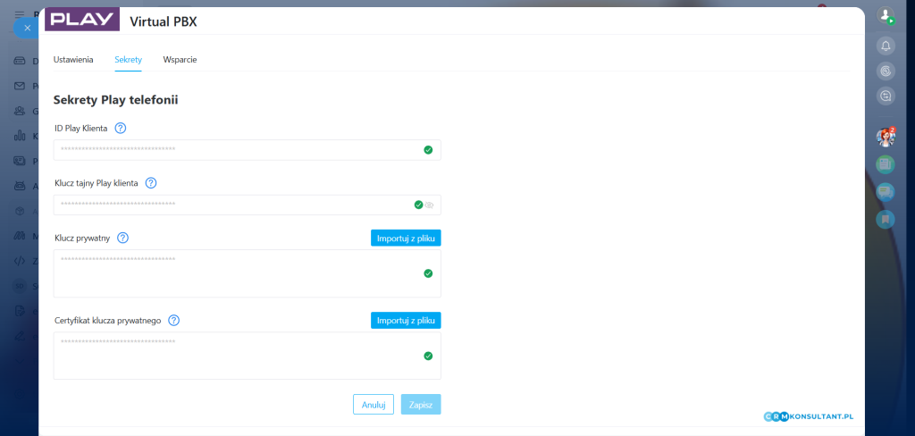915x436 pixels.
Task: Open notifications bell in right sidebar
Action: click(x=886, y=46)
